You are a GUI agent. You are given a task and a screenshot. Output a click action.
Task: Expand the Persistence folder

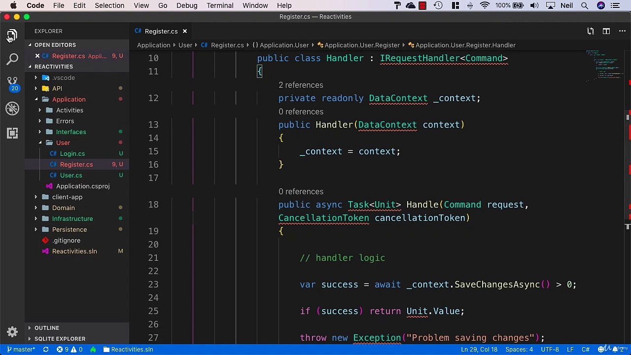tap(70, 229)
